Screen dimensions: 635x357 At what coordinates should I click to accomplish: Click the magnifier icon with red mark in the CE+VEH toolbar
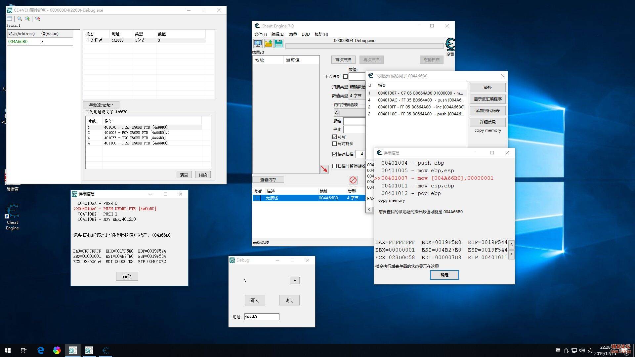(x=37, y=19)
